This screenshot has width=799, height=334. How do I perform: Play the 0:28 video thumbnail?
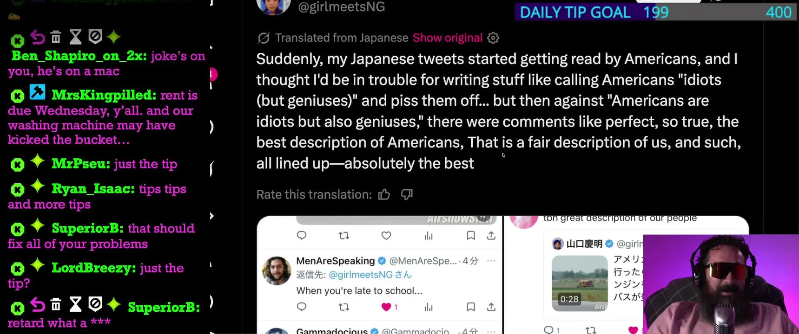pyautogui.click(x=580, y=283)
